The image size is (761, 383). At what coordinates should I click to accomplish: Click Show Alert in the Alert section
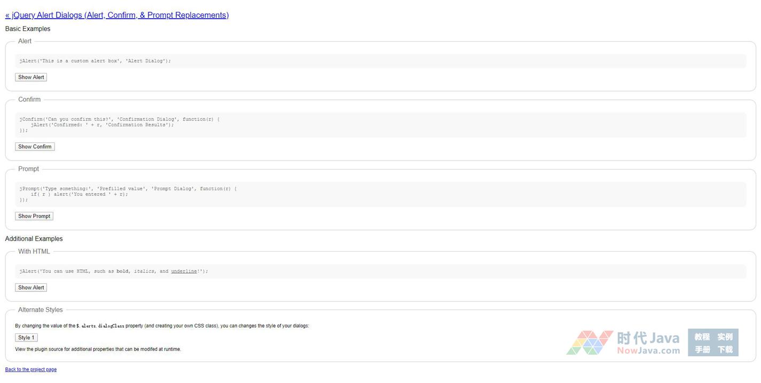click(x=31, y=77)
